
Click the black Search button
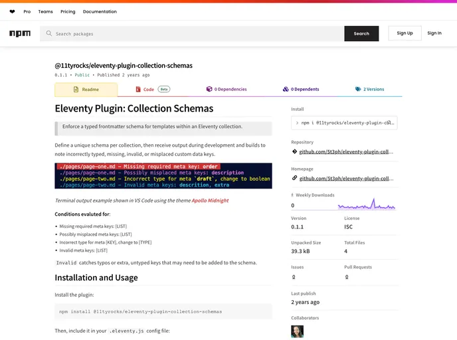pyautogui.click(x=361, y=33)
